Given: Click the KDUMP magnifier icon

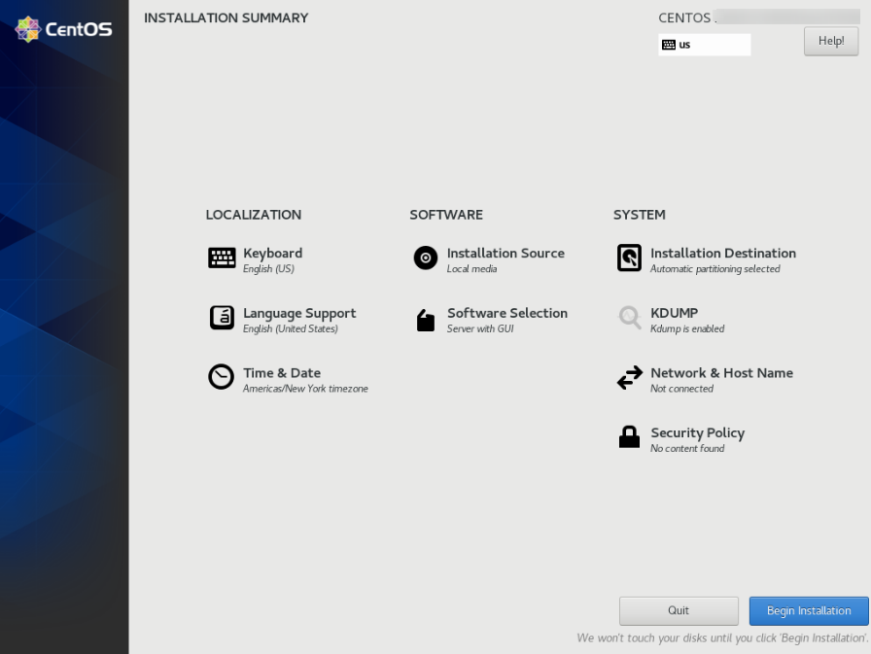Looking at the screenshot, I should click(x=630, y=318).
